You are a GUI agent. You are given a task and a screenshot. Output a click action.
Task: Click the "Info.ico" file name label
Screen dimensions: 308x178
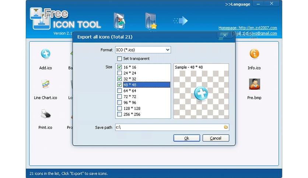click(x=254, y=68)
